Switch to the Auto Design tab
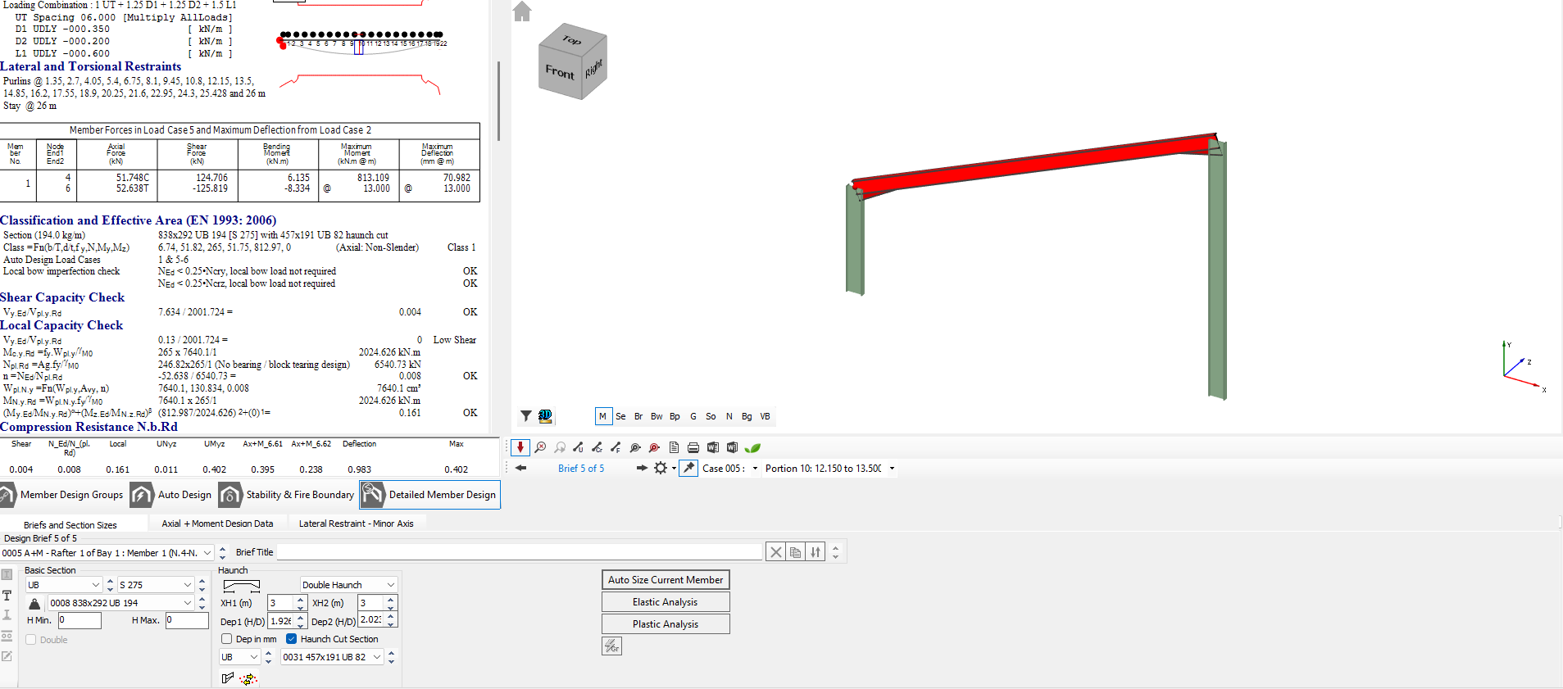 pos(172,495)
